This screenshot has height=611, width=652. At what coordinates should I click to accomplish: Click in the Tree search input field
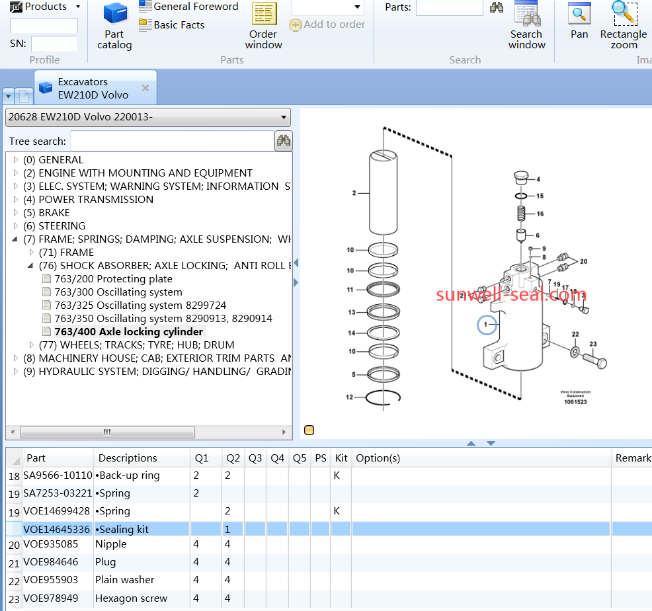pyautogui.click(x=172, y=141)
